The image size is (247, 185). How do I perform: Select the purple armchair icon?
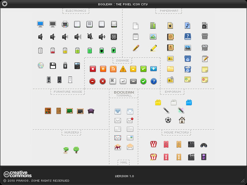tap(91, 111)
